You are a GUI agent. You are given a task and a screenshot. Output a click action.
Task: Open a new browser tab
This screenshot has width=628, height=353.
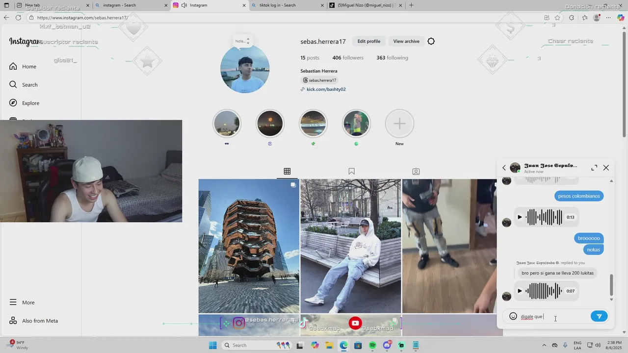tap(411, 5)
